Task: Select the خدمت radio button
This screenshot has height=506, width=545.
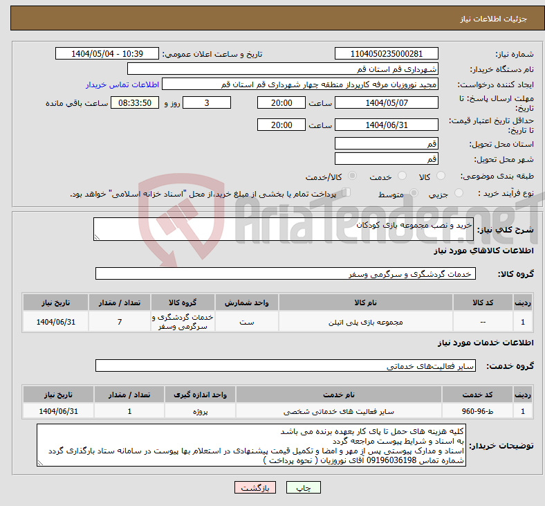Action: 402,176
